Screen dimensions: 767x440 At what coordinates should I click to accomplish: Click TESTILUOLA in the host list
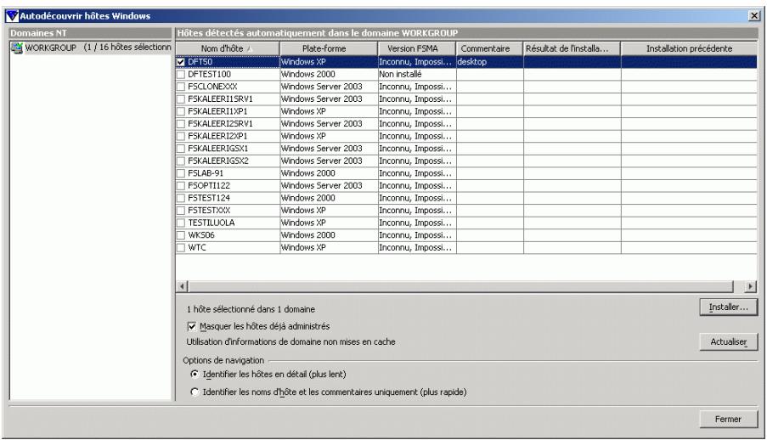point(211,223)
